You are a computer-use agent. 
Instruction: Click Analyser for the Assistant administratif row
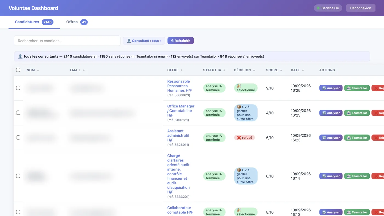click(x=331, y=138)
